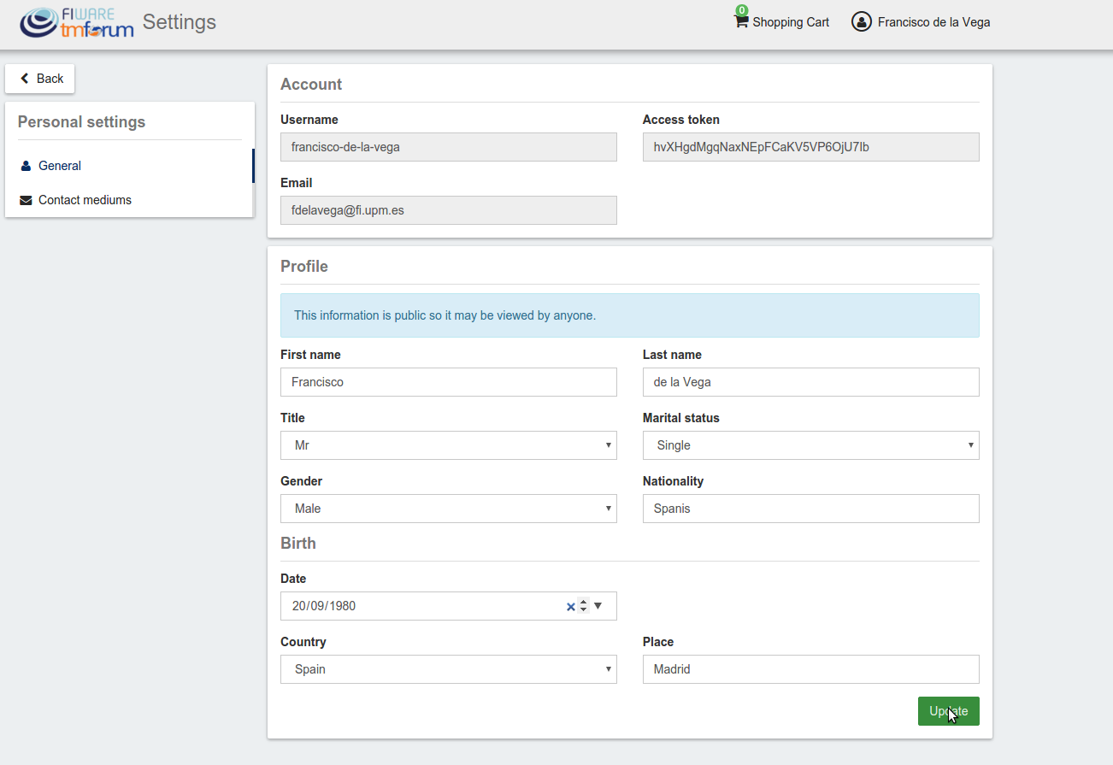Click the green cart count badge
This screenshot has width=1113, height=765.
pos(742,10)
